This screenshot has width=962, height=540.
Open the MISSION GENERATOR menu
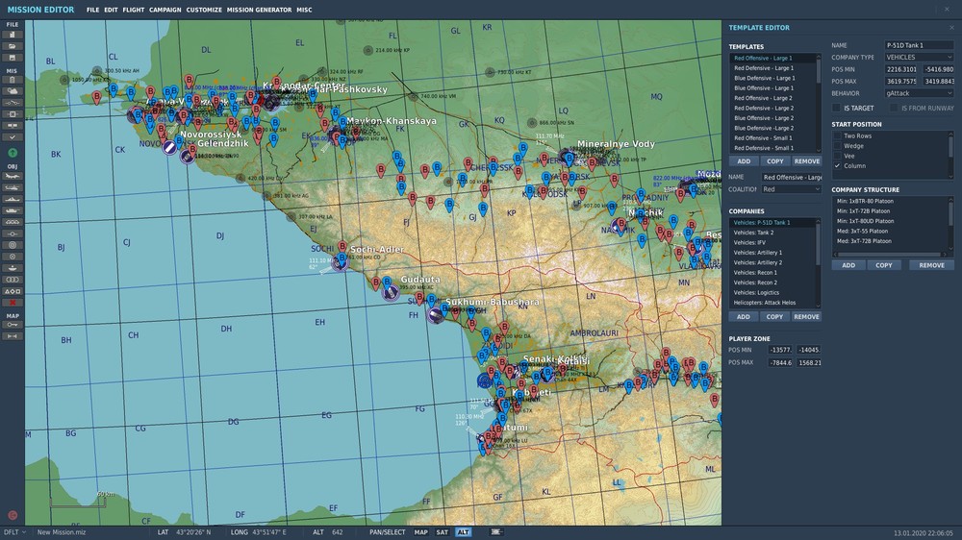259,10
